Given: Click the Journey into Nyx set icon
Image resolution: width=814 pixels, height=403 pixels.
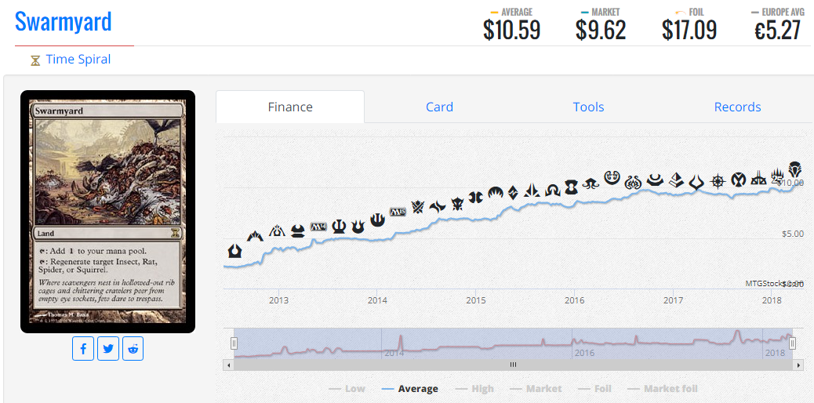Looking at the screenshot, I should coord(377,221).
